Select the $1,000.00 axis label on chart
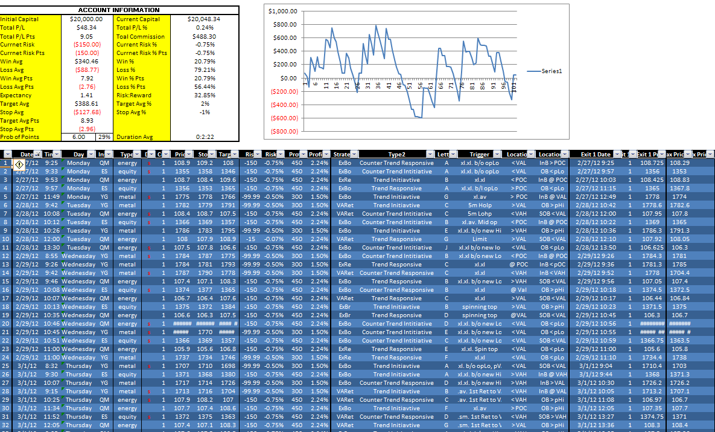Image resolution: width=715 pixels, height=432 pixels. click(x=283, y=11)
